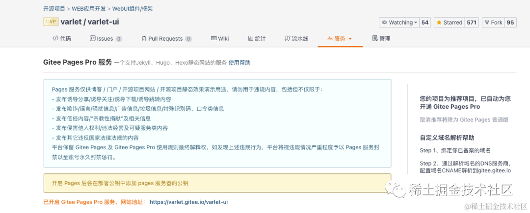This screenshot has width=530, height=213.
Task: Click the yellow 开启 Pages 后会在部署公钥 notice
Action: [217, 183]
